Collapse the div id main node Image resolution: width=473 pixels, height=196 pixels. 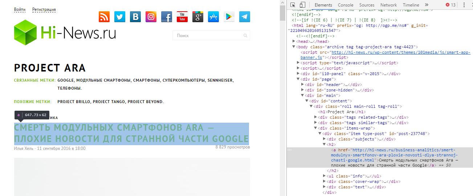click(303, 95)
